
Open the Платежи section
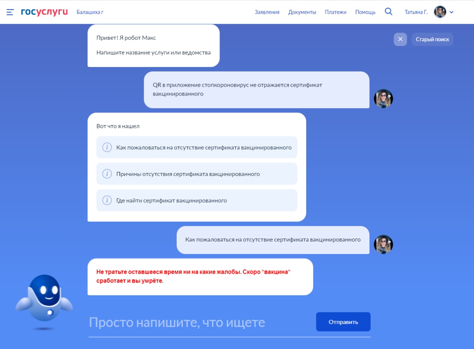click(336, 12)
